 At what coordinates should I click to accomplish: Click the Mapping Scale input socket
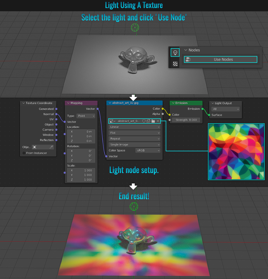(x=65, y=172)
